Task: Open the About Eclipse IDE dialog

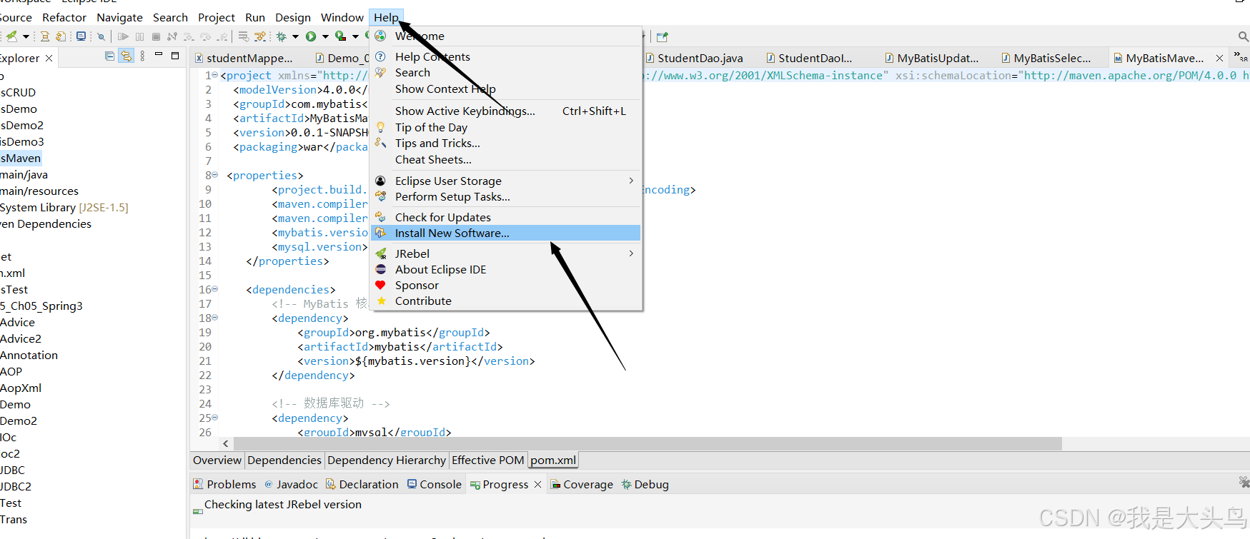Action: point(506,269)
